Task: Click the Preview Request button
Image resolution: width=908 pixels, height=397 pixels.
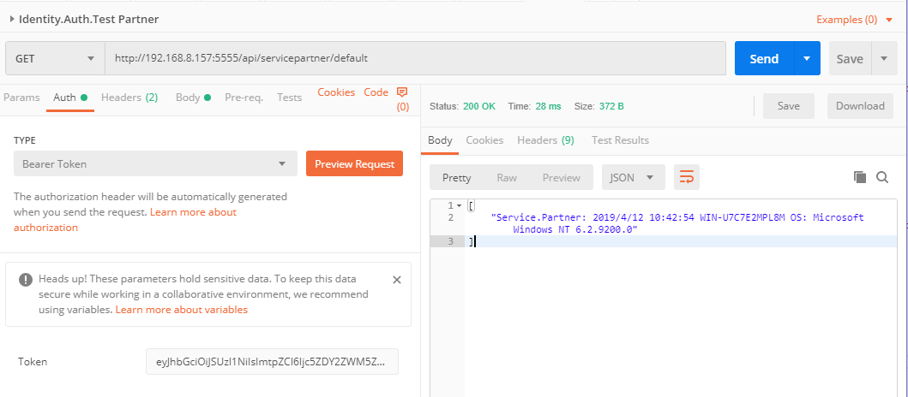Action: point(354,163)
